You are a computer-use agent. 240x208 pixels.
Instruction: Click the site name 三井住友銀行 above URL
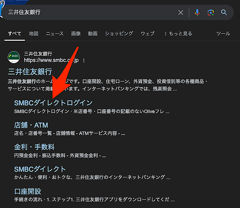click(38, 54)
